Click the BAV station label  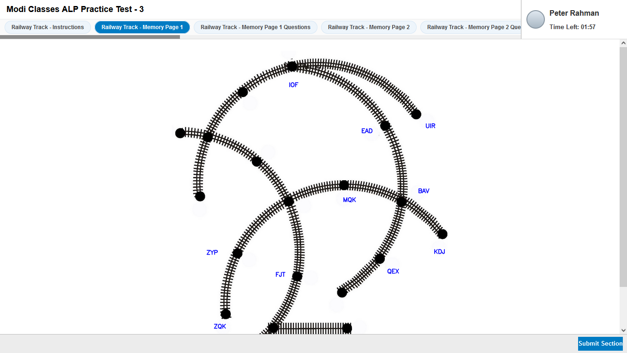(424, 191)
